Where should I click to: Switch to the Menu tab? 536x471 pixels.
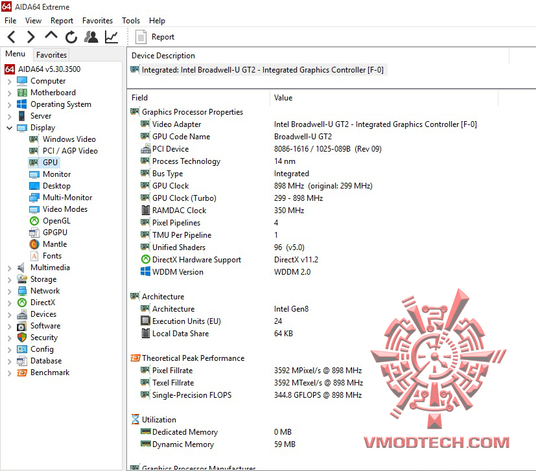click(x=16, y=54)
